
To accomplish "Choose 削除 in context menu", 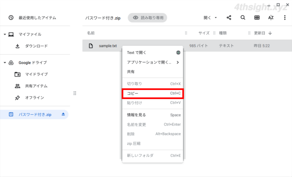I will [x=152, y=134].
